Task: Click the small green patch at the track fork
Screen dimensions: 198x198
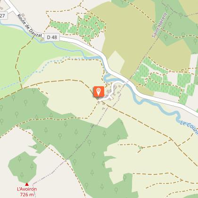Action: 140,148
